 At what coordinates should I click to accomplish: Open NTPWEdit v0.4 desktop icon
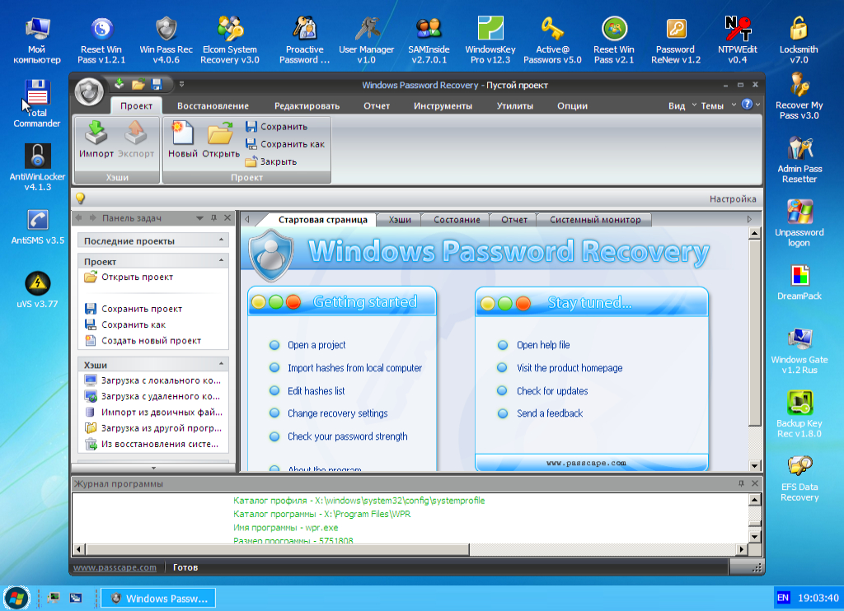pyautogui.click(x=738, y=40)
